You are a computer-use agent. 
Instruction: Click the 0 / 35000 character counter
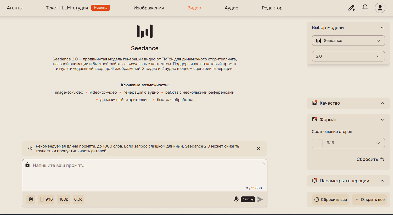254,188
